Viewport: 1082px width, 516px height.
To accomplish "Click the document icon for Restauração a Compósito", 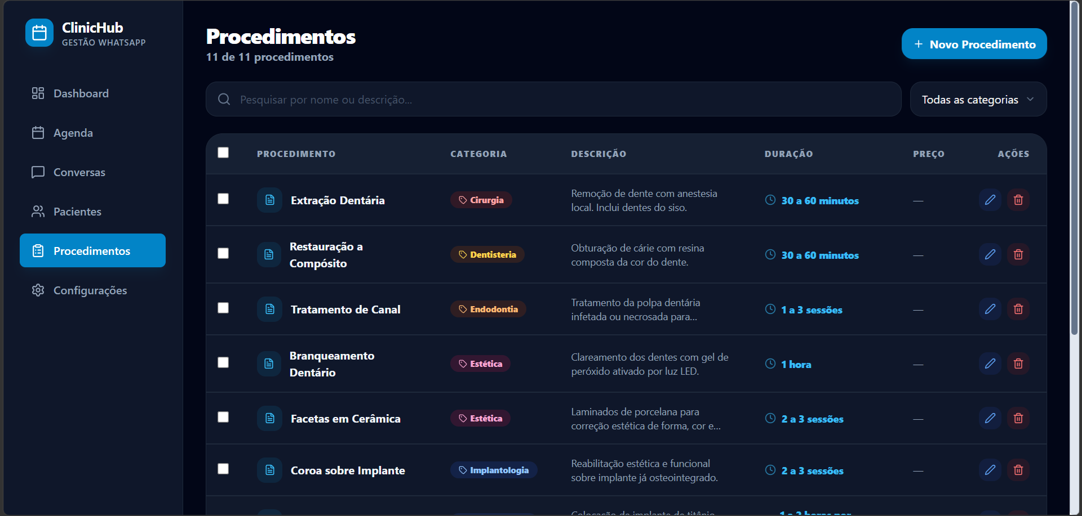I will point(269,254).
